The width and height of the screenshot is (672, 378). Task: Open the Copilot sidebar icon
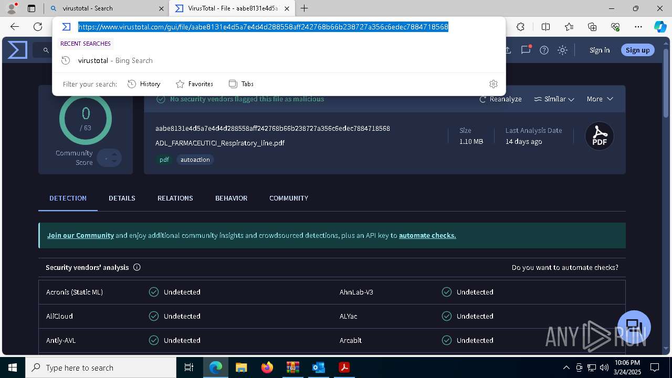click(x=660, y=27)
